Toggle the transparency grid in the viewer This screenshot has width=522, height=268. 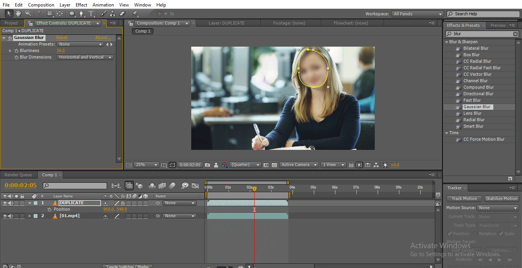click(274, 164)
